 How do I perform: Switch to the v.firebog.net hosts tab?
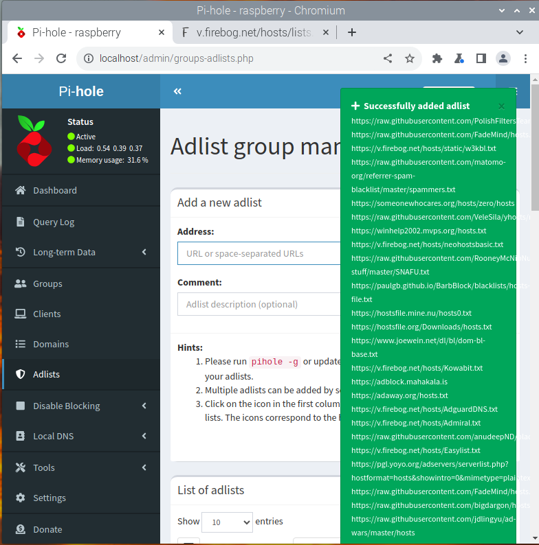(x=254, y=32)
